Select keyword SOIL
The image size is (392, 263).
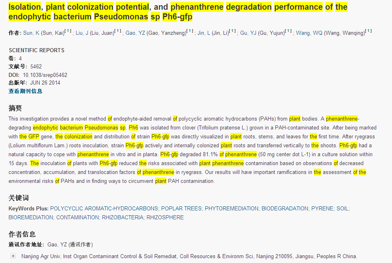pos(342,209)
